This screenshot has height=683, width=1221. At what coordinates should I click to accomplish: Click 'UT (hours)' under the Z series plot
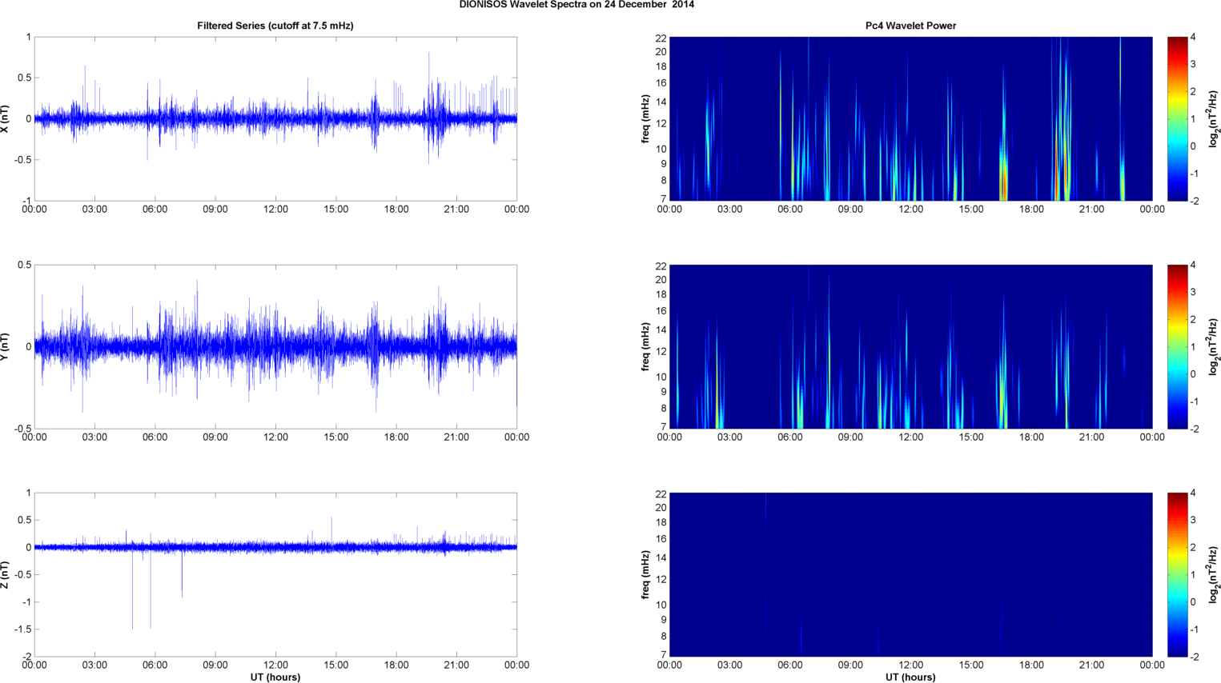tap(275, 677)
